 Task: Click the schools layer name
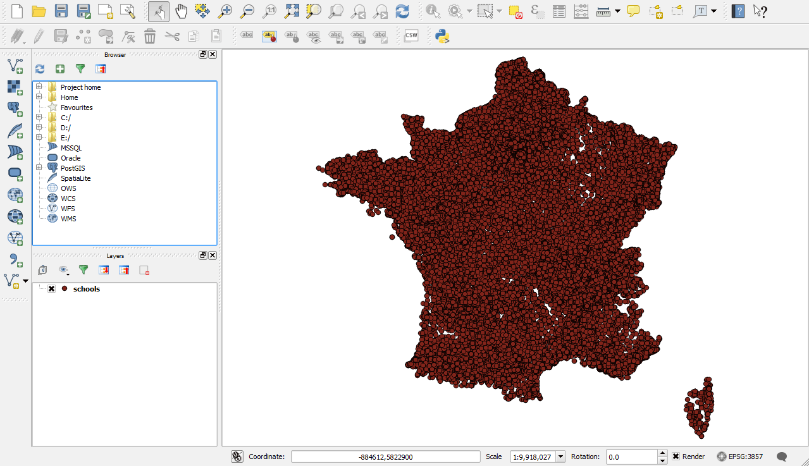(87, 289)
